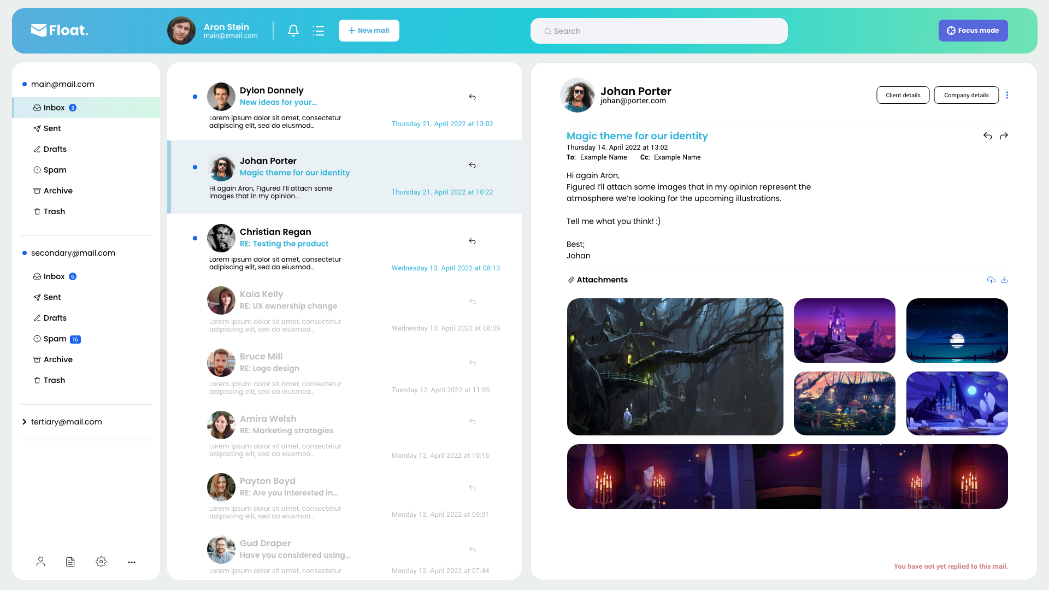1049x590 pixels.
Task: Open the three-dot options menu beside Company details
Action: pos(1007,95)
